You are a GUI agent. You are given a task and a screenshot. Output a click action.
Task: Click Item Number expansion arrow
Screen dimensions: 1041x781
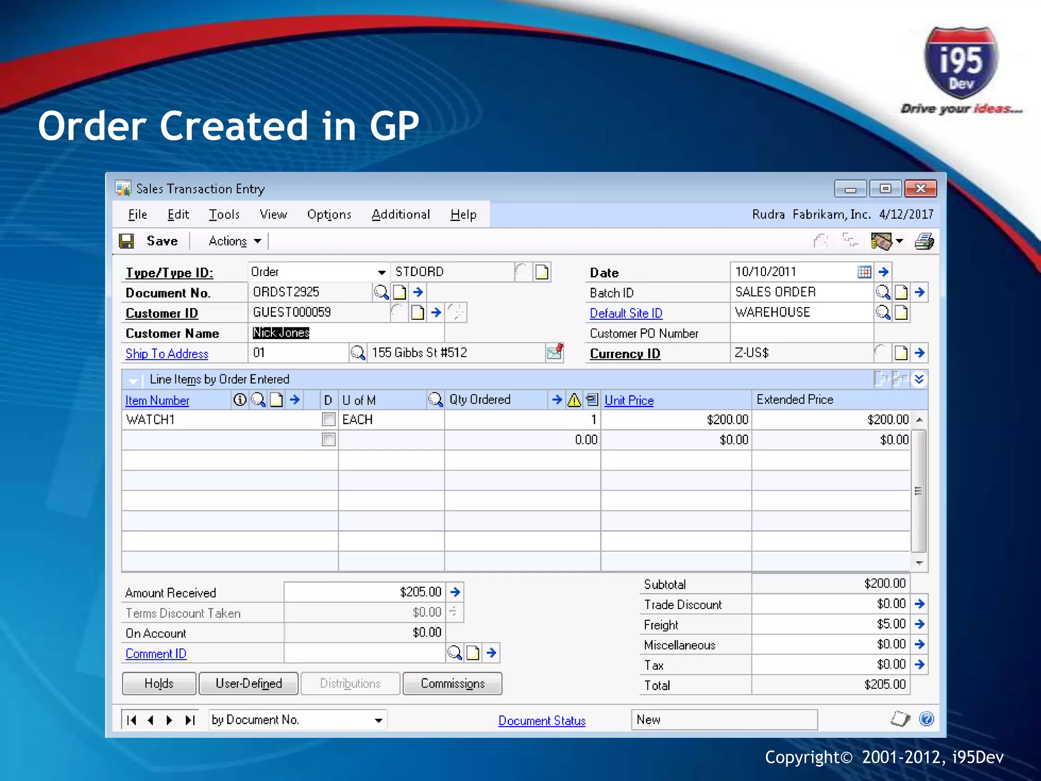[295, 400]
